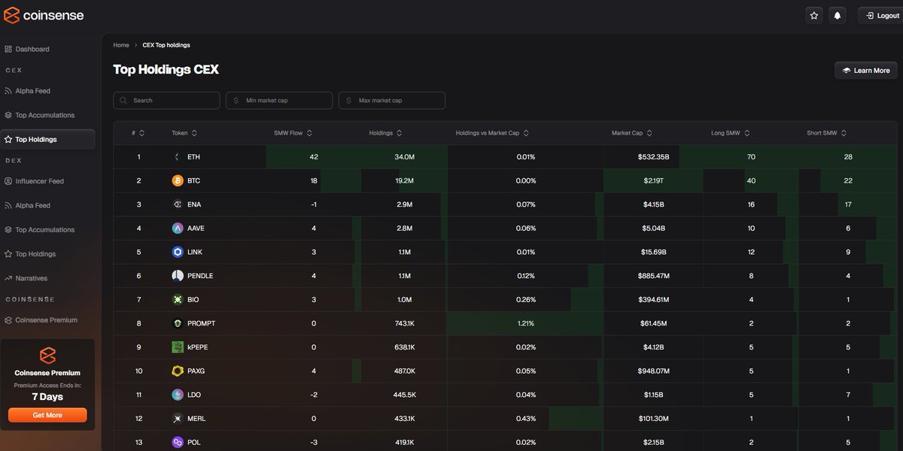Select the highlighted Top Holdings sidebar item

(47, 139)
